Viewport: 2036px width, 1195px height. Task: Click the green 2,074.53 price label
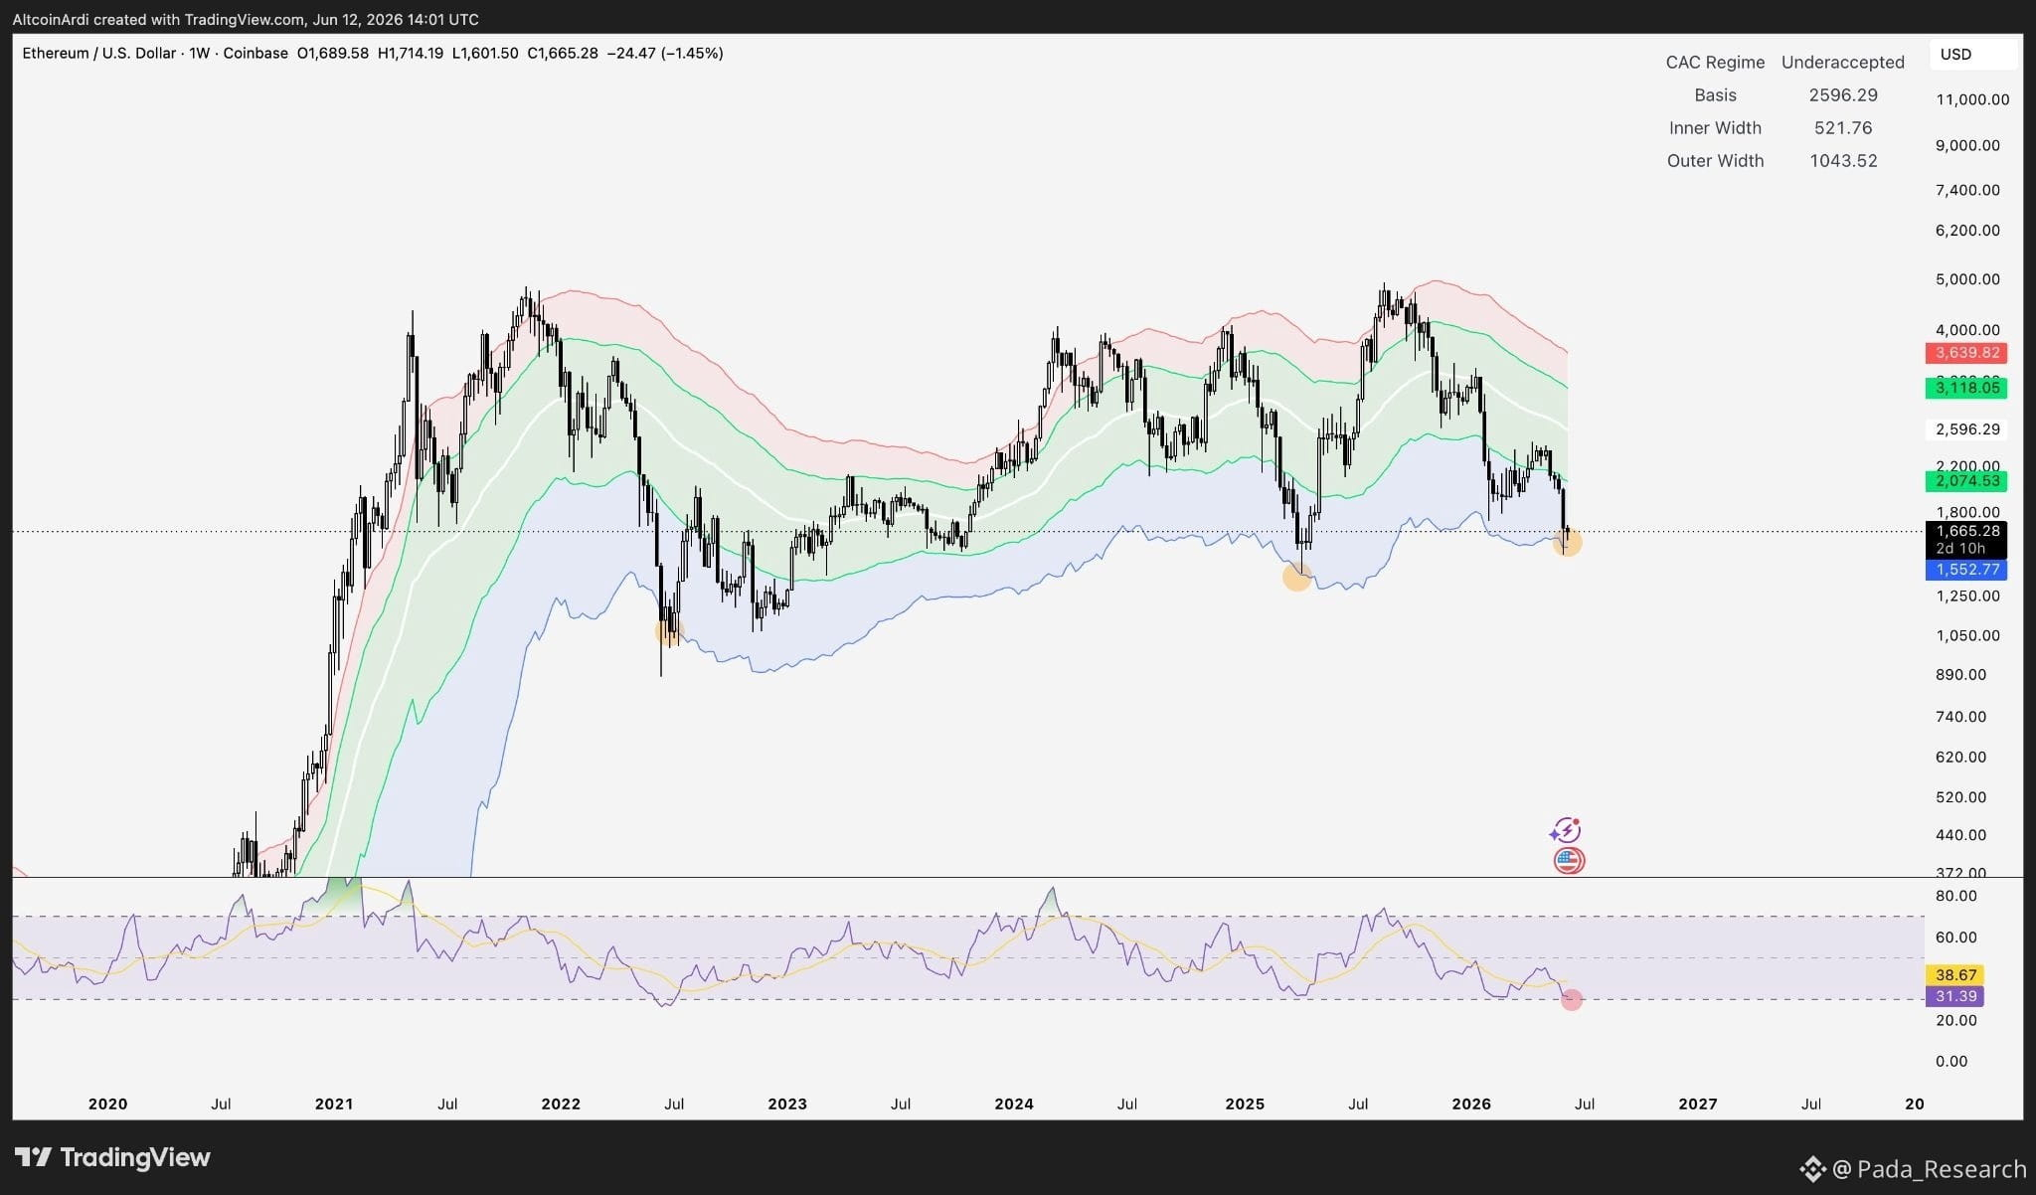(1966, 481)
